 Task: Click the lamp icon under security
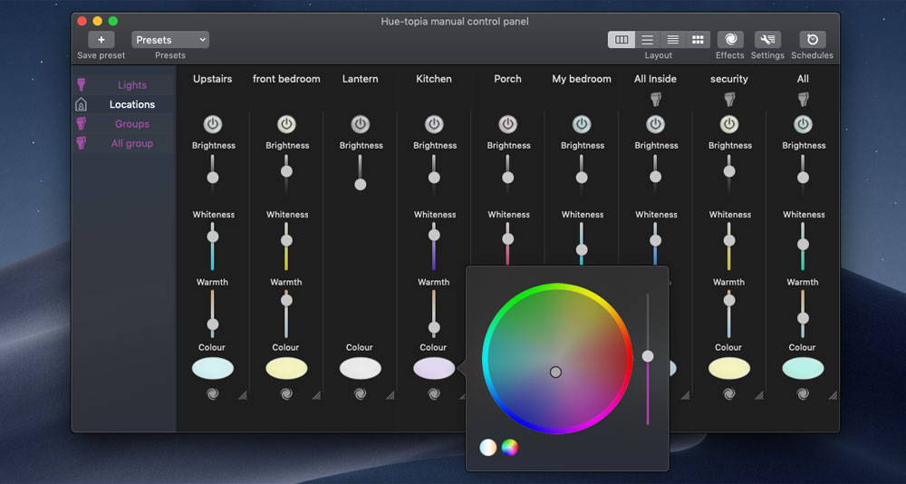(729, 100)
